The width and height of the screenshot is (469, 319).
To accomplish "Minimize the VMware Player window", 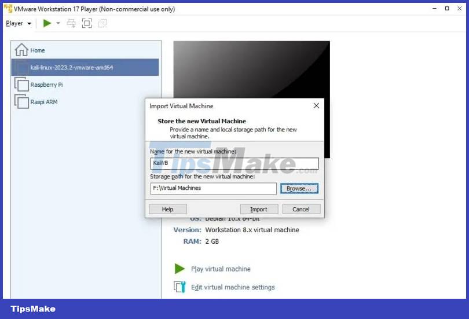I will [x=434, y=9].
